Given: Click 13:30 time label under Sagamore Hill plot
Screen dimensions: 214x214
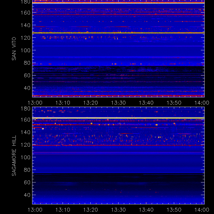Looking at the screenshot, I should [119, 210].
